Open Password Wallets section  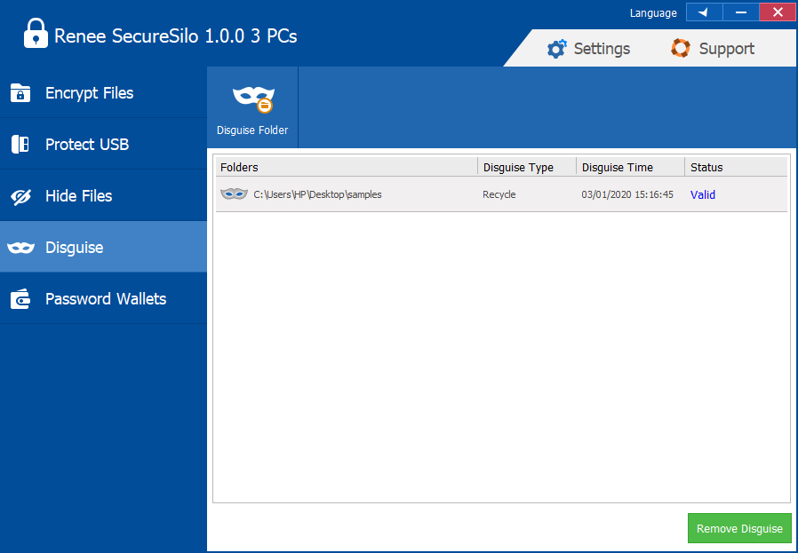pyautogui.click(x=103, y=298)
